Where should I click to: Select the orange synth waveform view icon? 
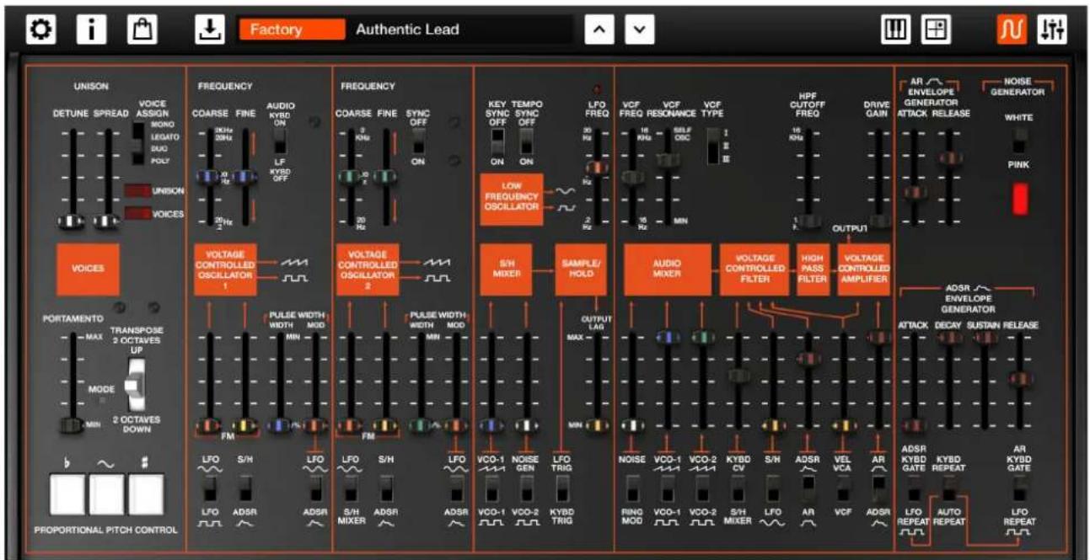(x=1012, y=29)
